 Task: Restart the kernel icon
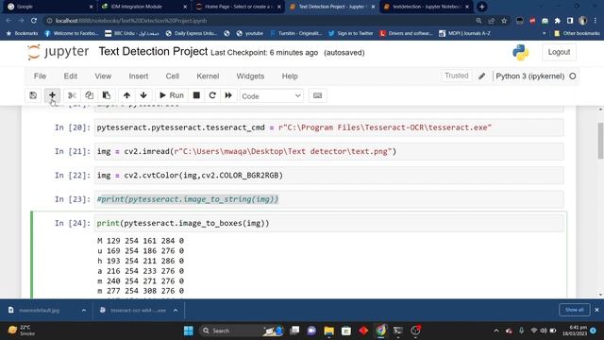(x=212, y=95)
